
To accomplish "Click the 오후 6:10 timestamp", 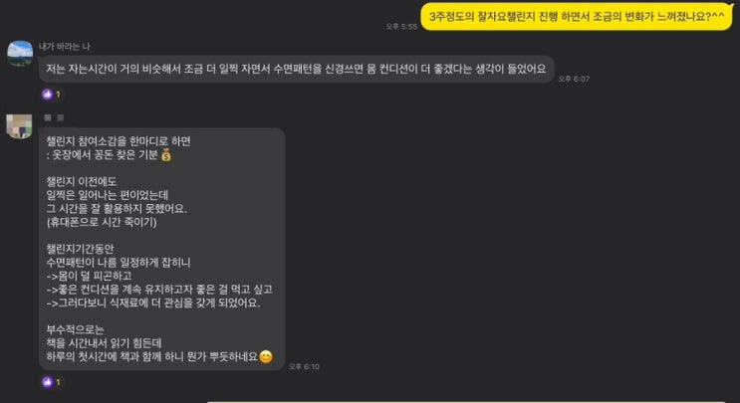I will [304, 366].
